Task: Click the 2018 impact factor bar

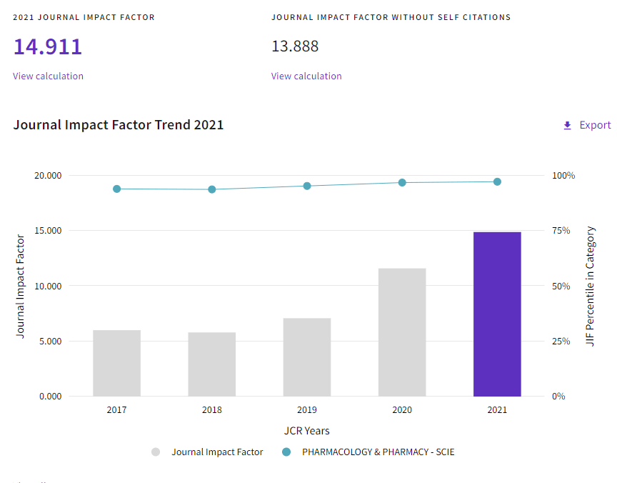Action: [212, 364]
